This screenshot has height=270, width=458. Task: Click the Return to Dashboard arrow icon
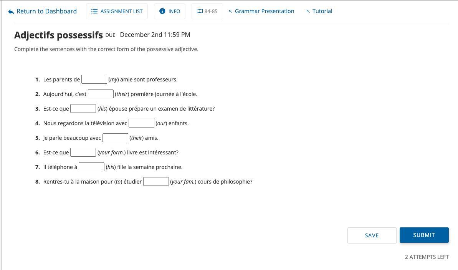(x=11, y=12)
